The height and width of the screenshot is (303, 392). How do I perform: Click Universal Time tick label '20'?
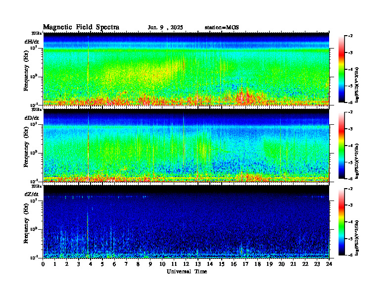click(281, 264)
